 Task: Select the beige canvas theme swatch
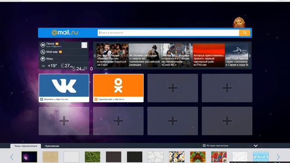[x=50, y=157]
